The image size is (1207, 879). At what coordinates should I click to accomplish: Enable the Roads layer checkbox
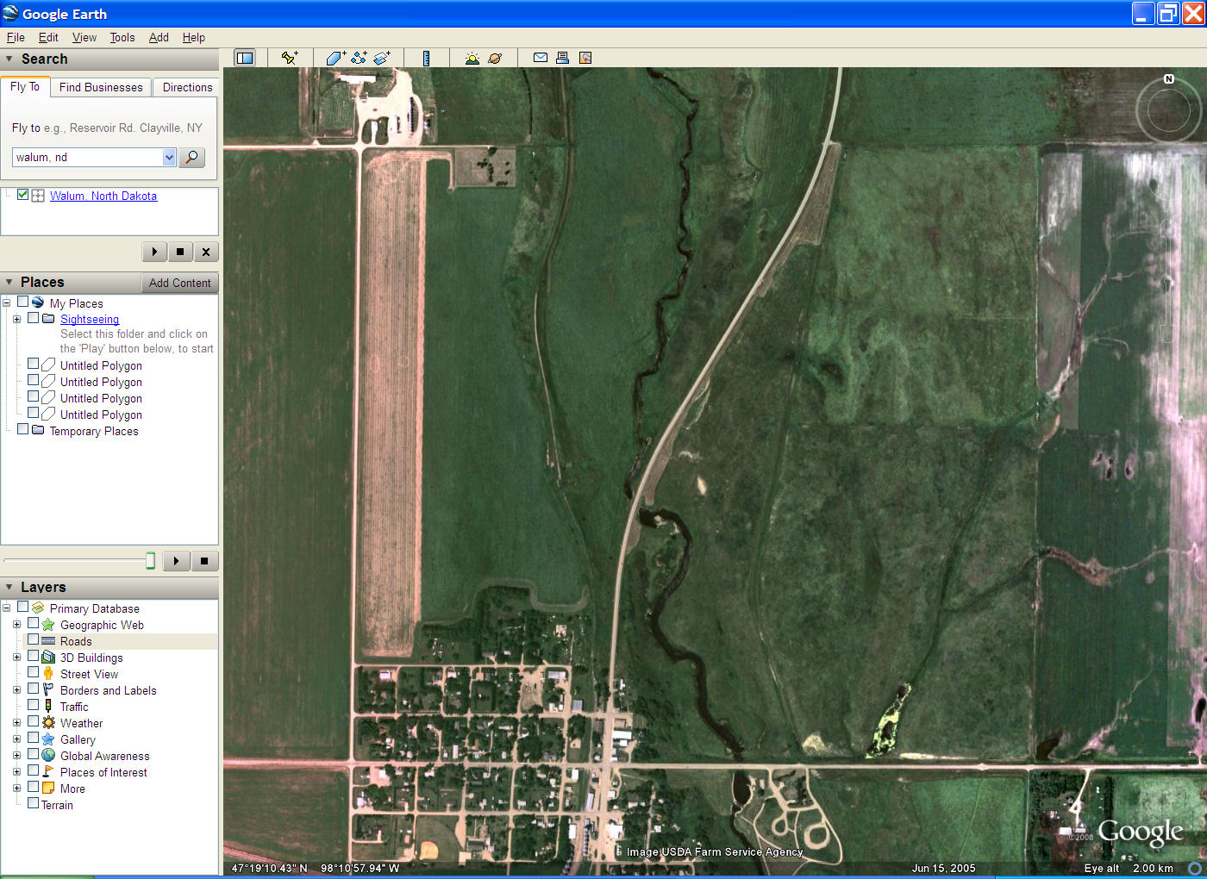(x=34, y=640)
